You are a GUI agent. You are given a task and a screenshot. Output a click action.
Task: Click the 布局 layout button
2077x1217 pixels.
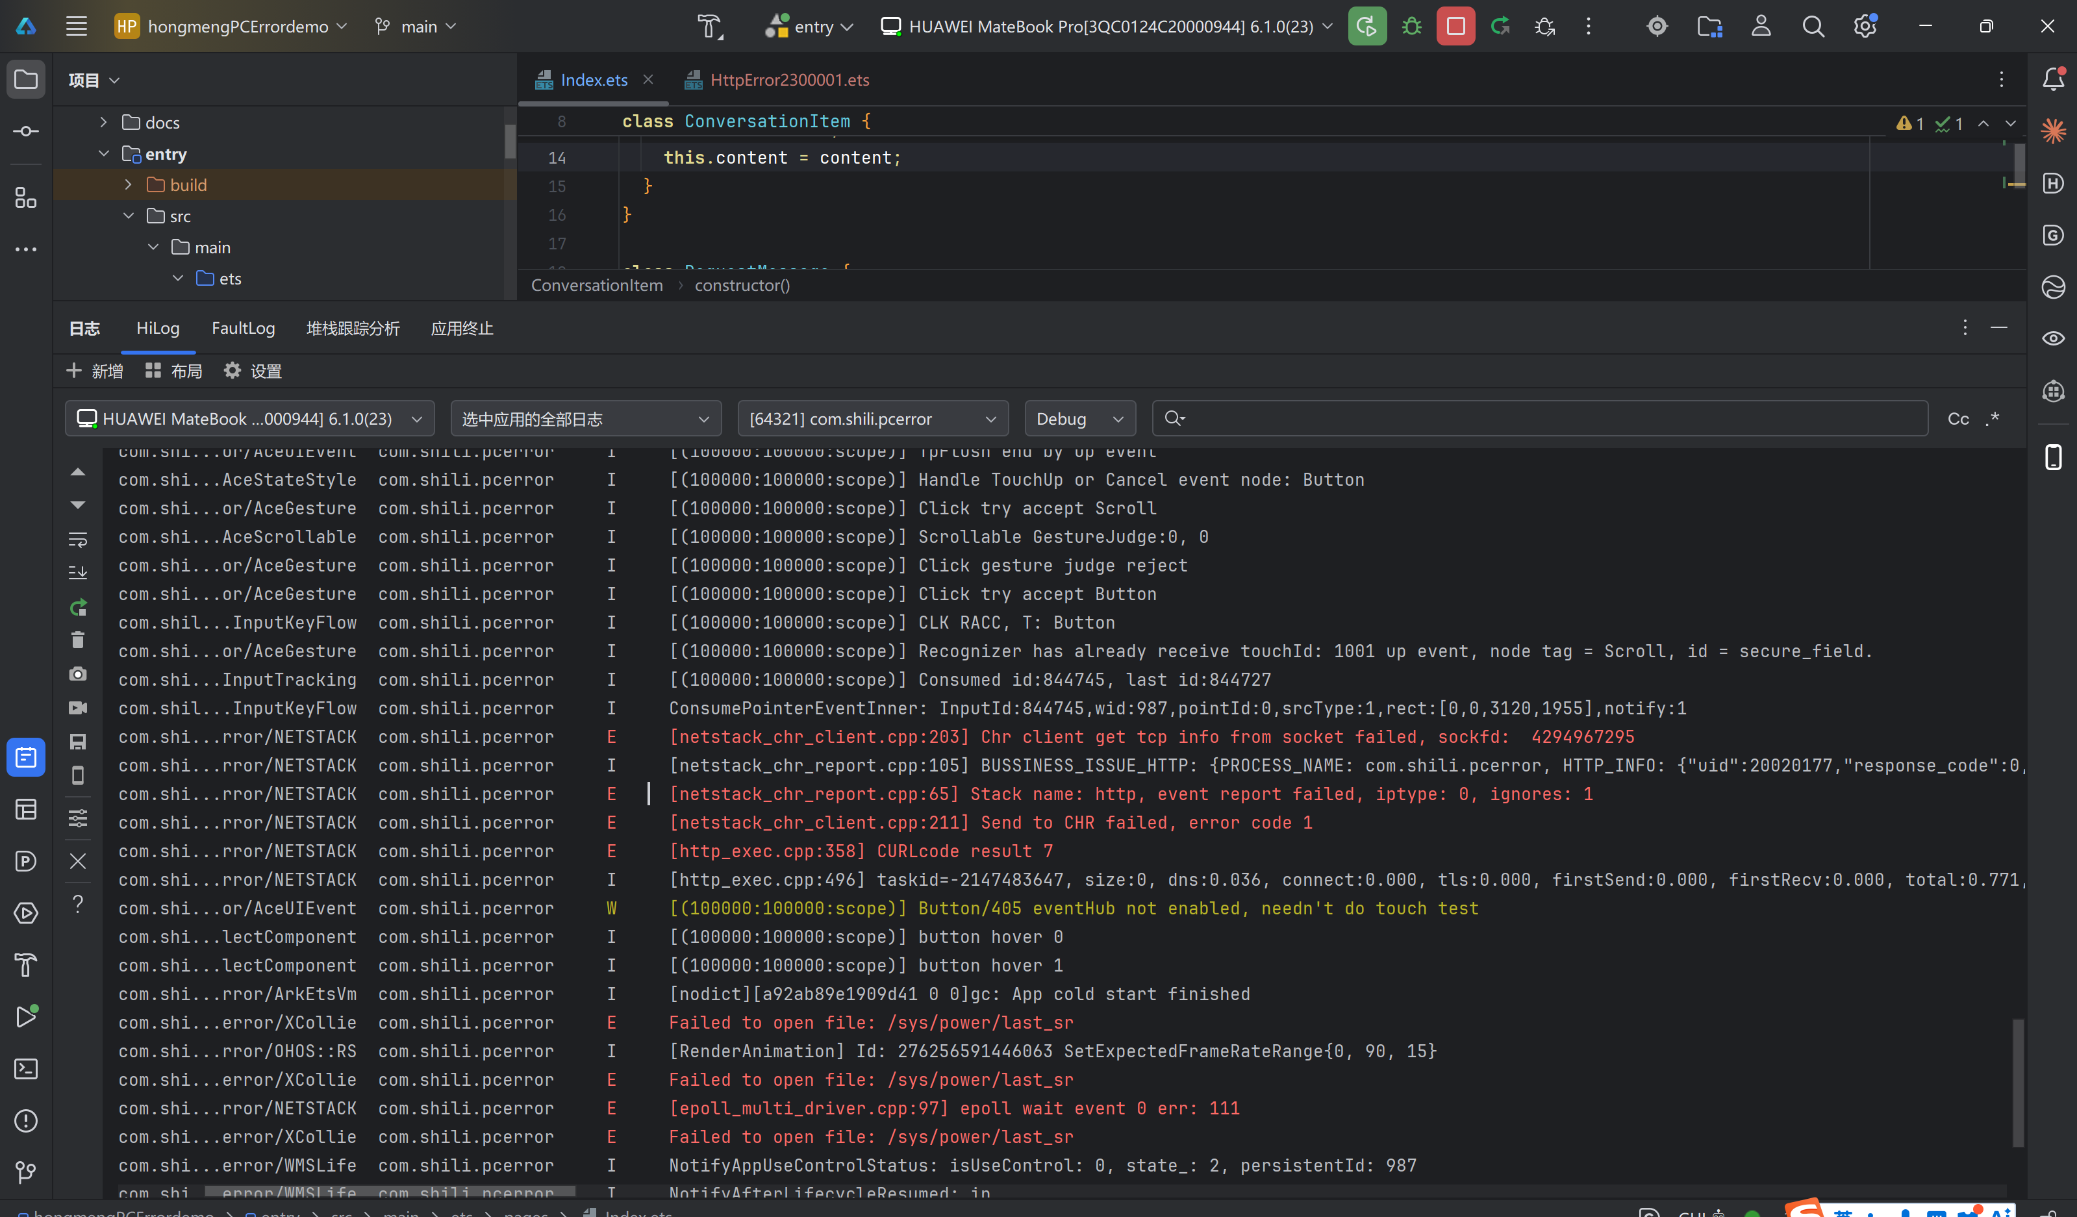[174, 371]
